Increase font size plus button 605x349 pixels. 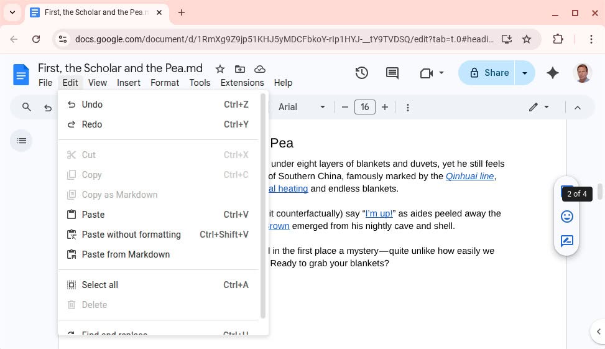385,107
